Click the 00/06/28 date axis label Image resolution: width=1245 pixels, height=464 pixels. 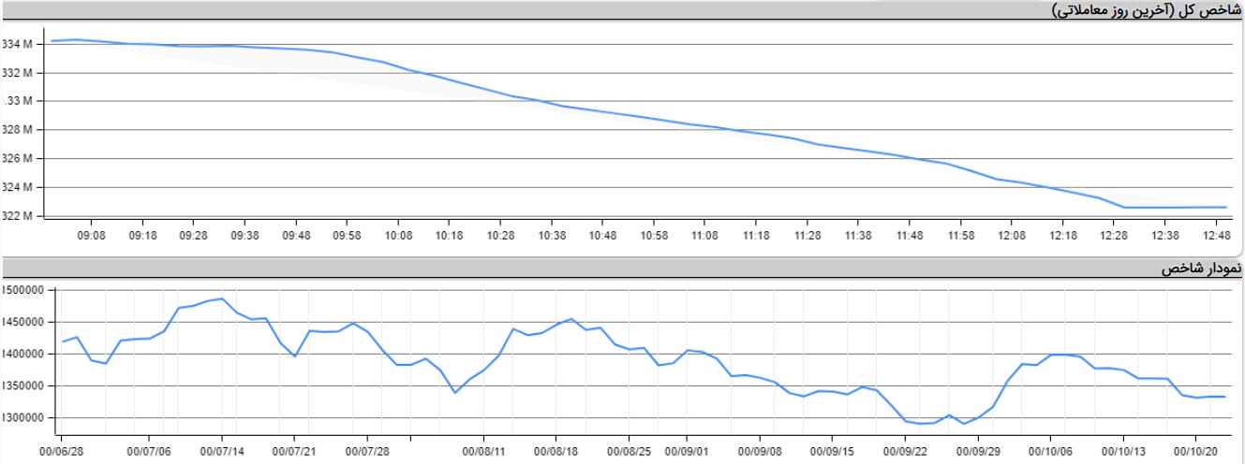click(60, 451)
